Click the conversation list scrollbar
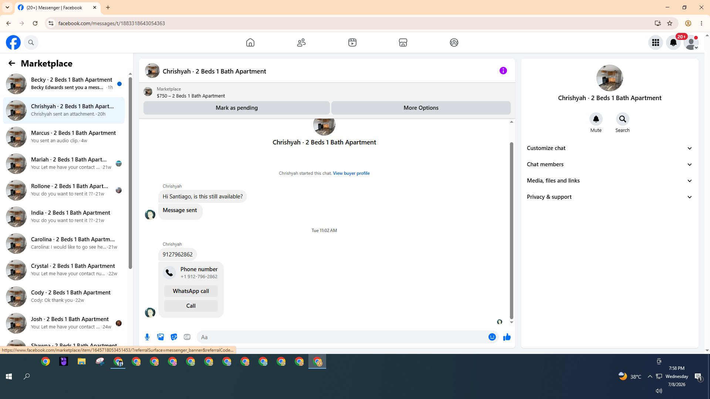710x399 pixels. tap(130, 173)
